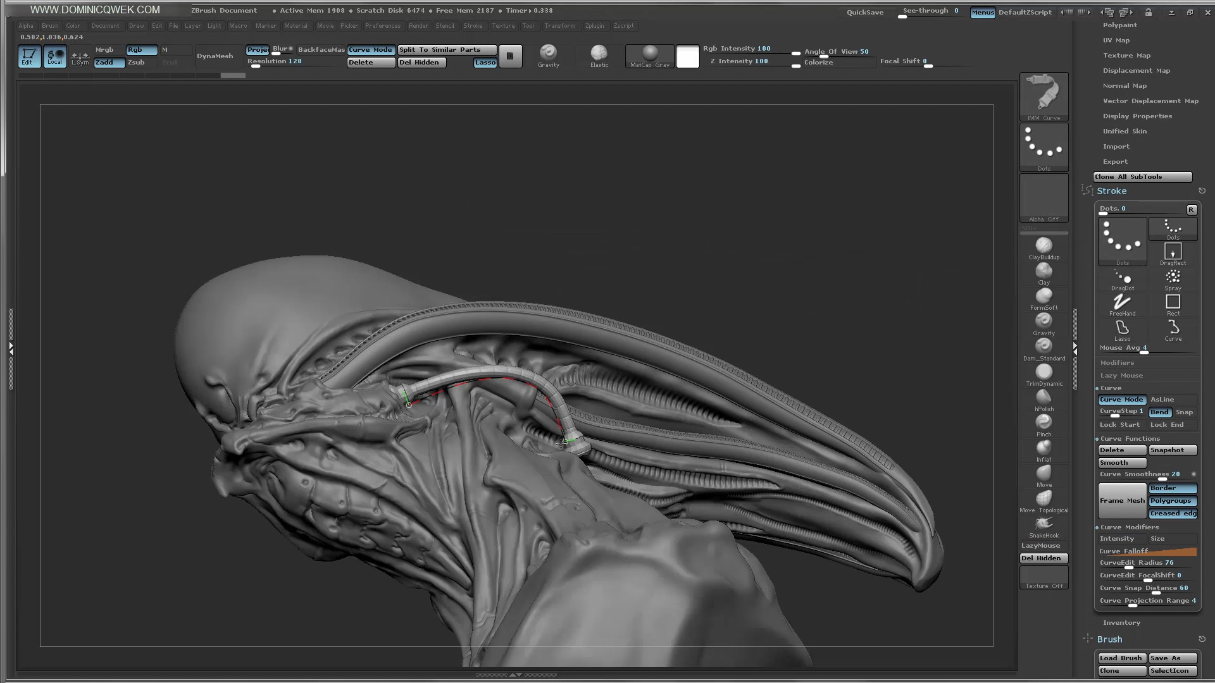Select the DragRect stroke icon
The width and height of the screenshot is (1215, 683).
coord(1173,252)
